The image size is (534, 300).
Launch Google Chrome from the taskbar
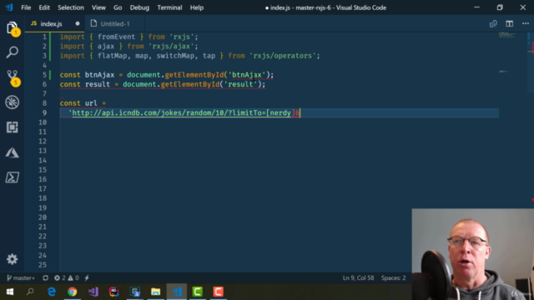pos(72,292)
